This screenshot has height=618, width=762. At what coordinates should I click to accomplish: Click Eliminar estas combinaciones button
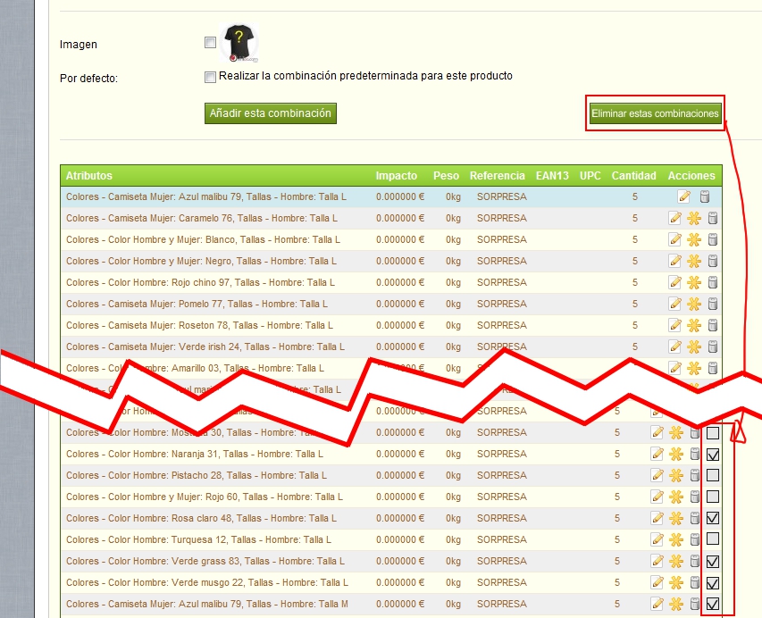pyautogui.click(x=655, y=113)
